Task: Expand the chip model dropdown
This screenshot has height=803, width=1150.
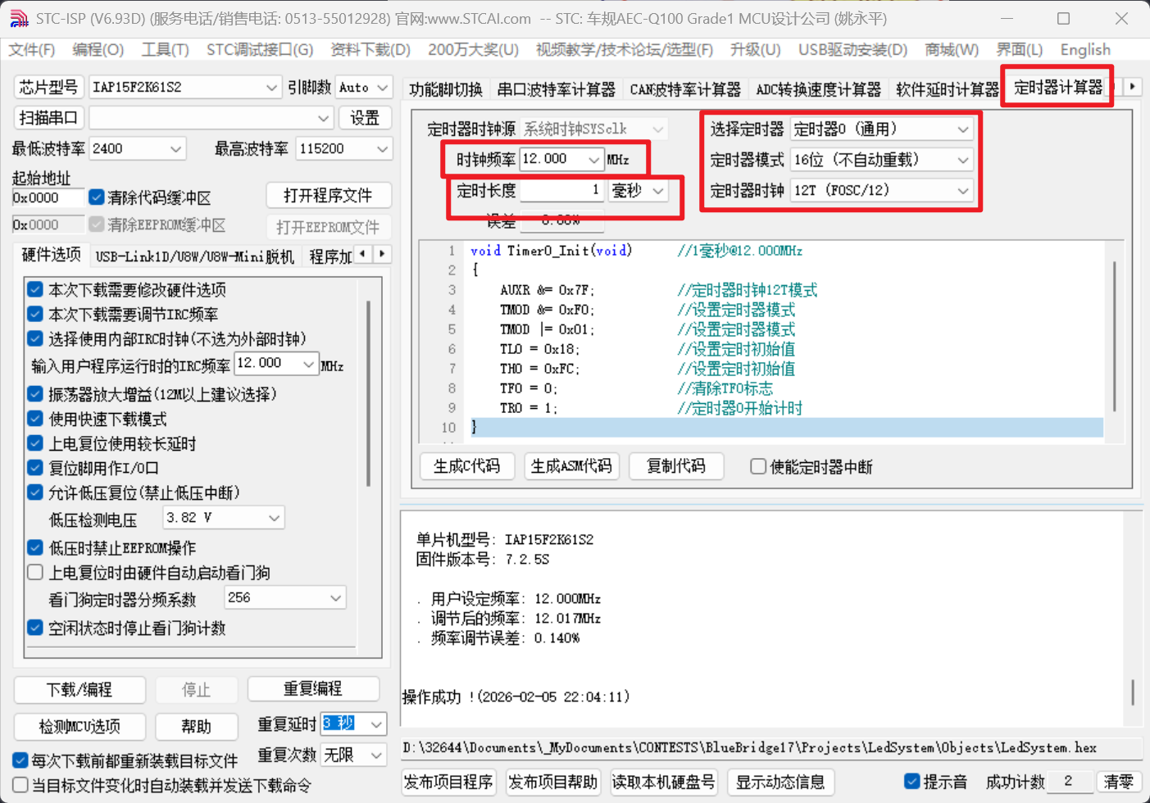Action: [271, 87]
